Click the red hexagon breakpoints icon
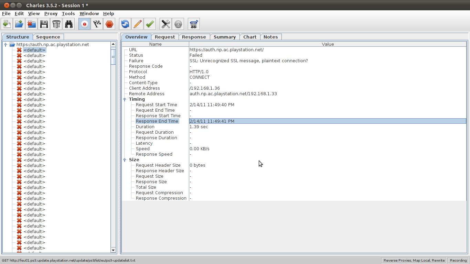 tap(109, 24)
